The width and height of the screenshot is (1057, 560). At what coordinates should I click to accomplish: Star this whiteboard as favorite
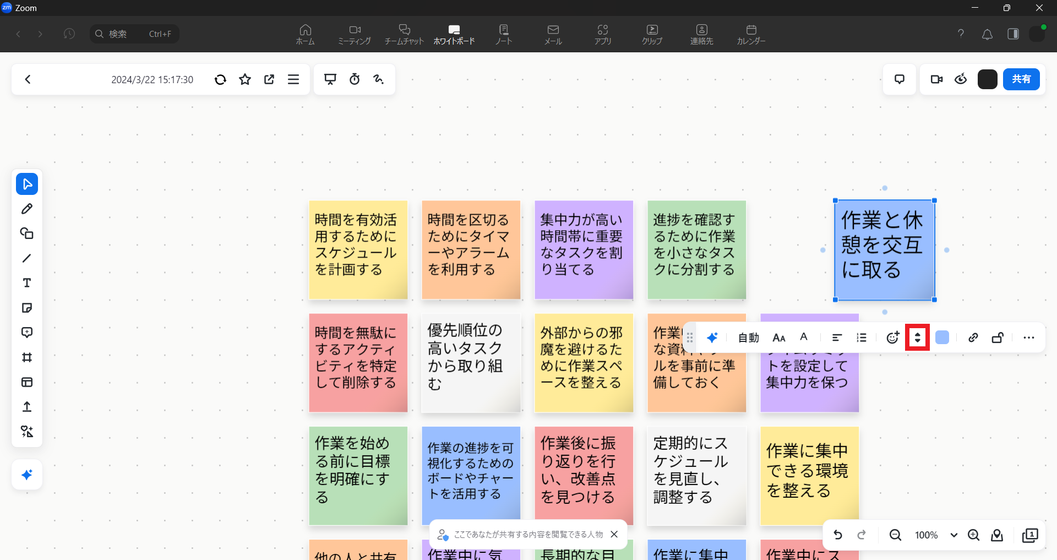[245, 79]
